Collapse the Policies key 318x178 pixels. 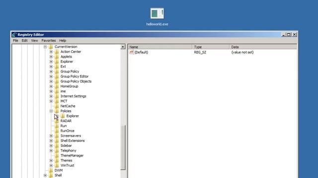(x=51, y=111)
